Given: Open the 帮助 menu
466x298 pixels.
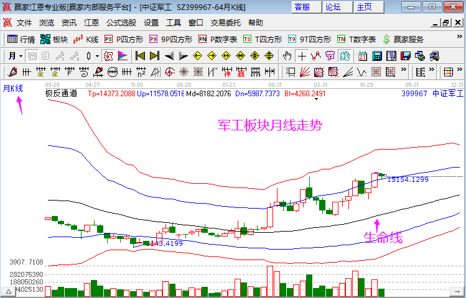Looking at the screenshot, I should 256,23.
